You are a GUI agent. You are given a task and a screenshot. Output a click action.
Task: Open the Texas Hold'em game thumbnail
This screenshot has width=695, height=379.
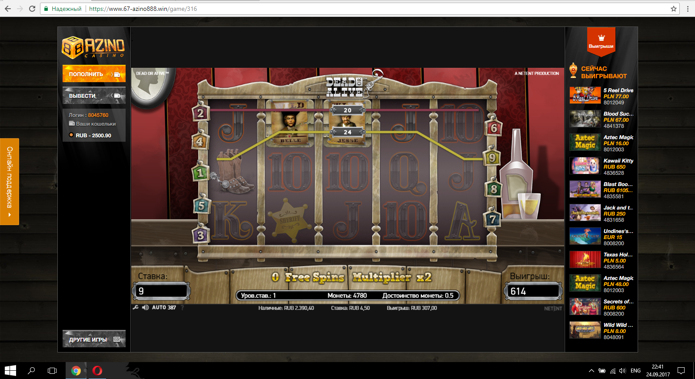585,259
